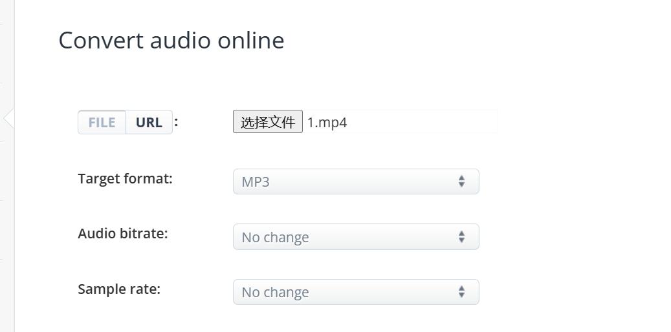Switch input mode to URL
Screen dimensions: 671x332
[x=149, y=122]
